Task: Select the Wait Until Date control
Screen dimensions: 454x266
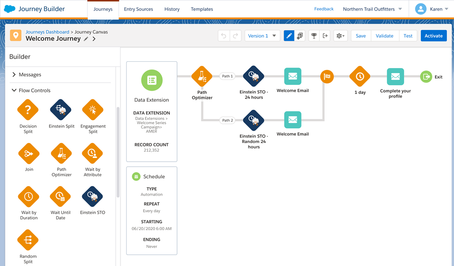Action: [60, 197]
